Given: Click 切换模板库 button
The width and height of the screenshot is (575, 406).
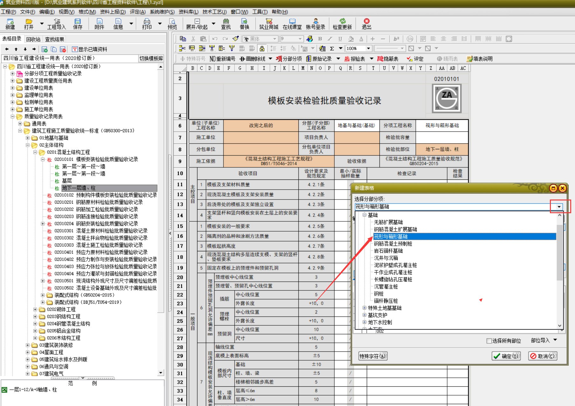Looking at the screenshot, I should coord(151,58).
